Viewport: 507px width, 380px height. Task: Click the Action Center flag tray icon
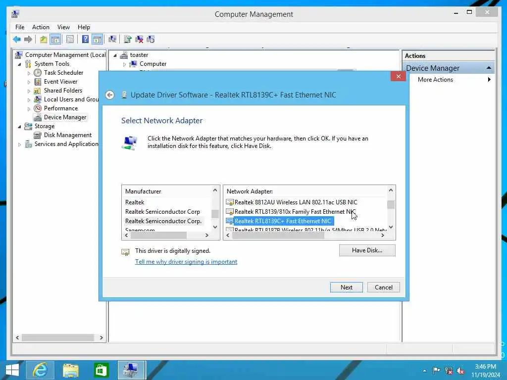[x=436, y=370]
